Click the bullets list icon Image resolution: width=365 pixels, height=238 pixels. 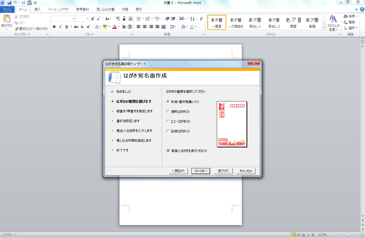click(139, 19)
